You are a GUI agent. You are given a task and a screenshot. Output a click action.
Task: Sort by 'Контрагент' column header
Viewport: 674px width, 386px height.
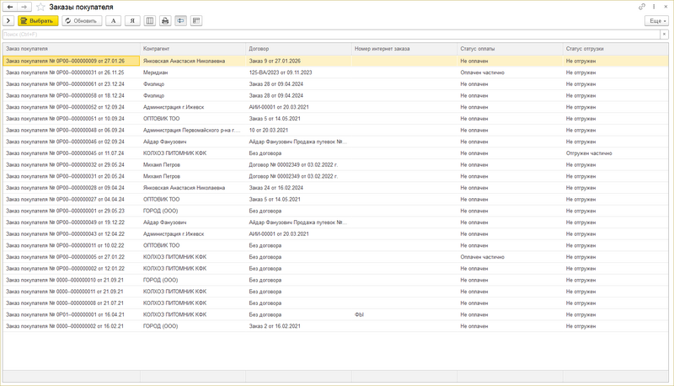tap(156, 49)
